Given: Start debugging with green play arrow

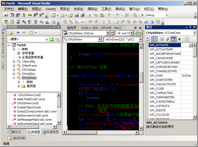Looking at the screenshot, I should [x=143, y=15].
